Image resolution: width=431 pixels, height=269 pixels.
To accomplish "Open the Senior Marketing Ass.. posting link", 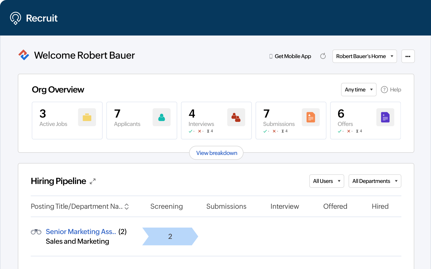I will click(81, 232).
